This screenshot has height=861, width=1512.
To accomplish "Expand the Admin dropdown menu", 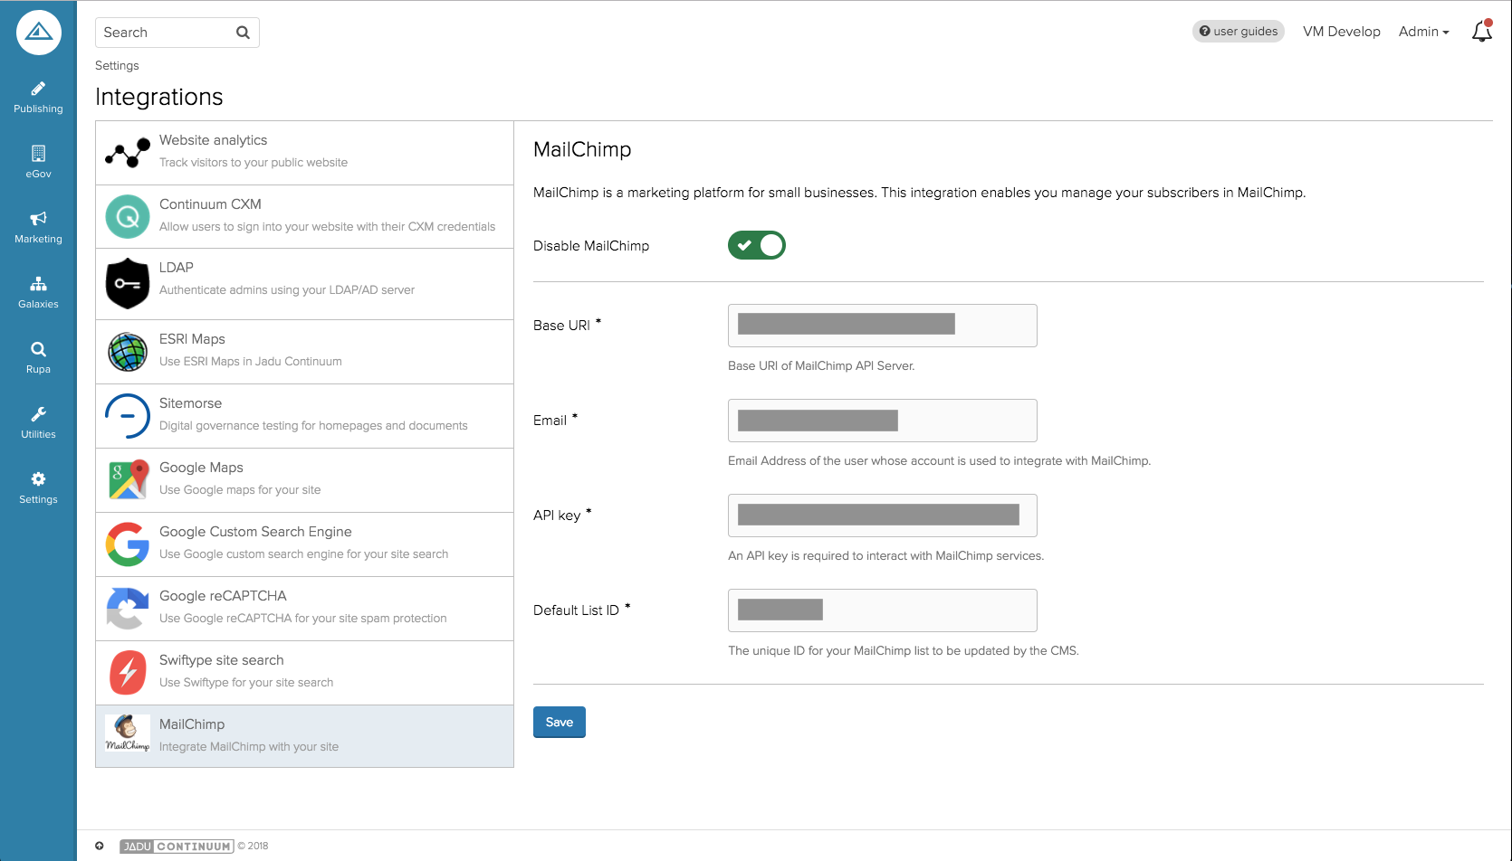I will (1423, 32).
